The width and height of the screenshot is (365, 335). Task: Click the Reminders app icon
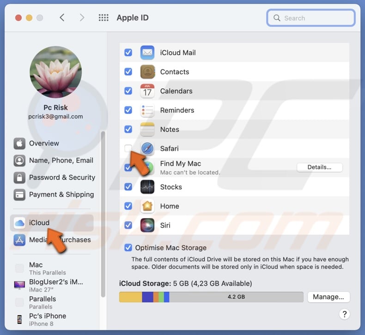click(147, 110)
